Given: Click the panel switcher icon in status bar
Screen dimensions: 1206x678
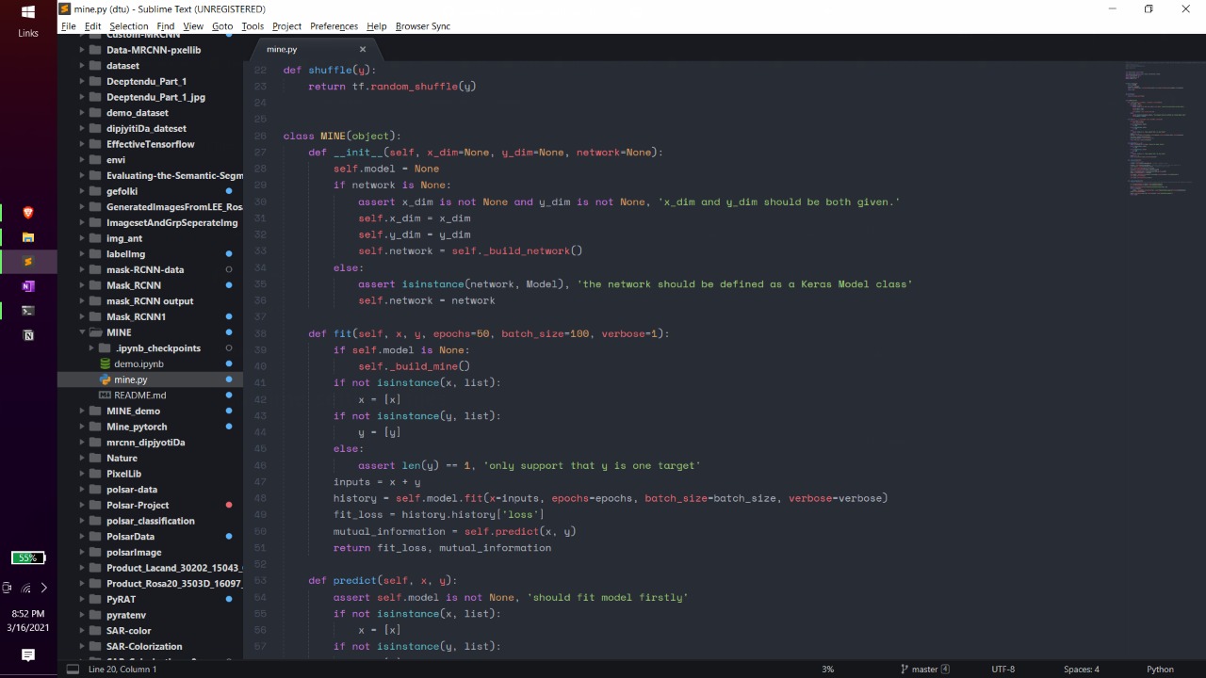Looking at the screenshot, I should 73,670.
